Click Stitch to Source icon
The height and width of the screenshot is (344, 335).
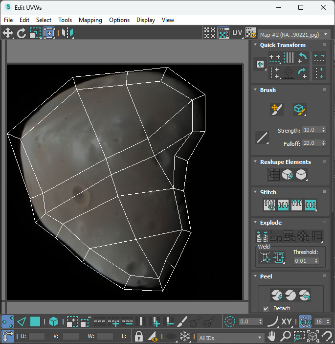(x=297, y=205)
